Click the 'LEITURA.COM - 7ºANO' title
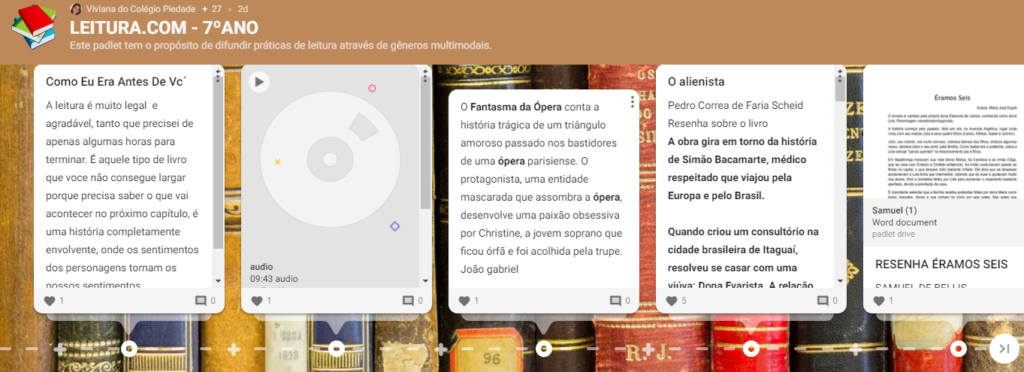Viewport: 1024px width, 372px height. 164,28
